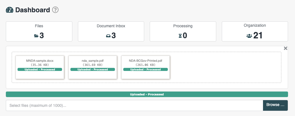This screenshot has width=295, height=116.
Task: Click the status bar under MNDA-sample.docx
Action: tap(40, 70)
